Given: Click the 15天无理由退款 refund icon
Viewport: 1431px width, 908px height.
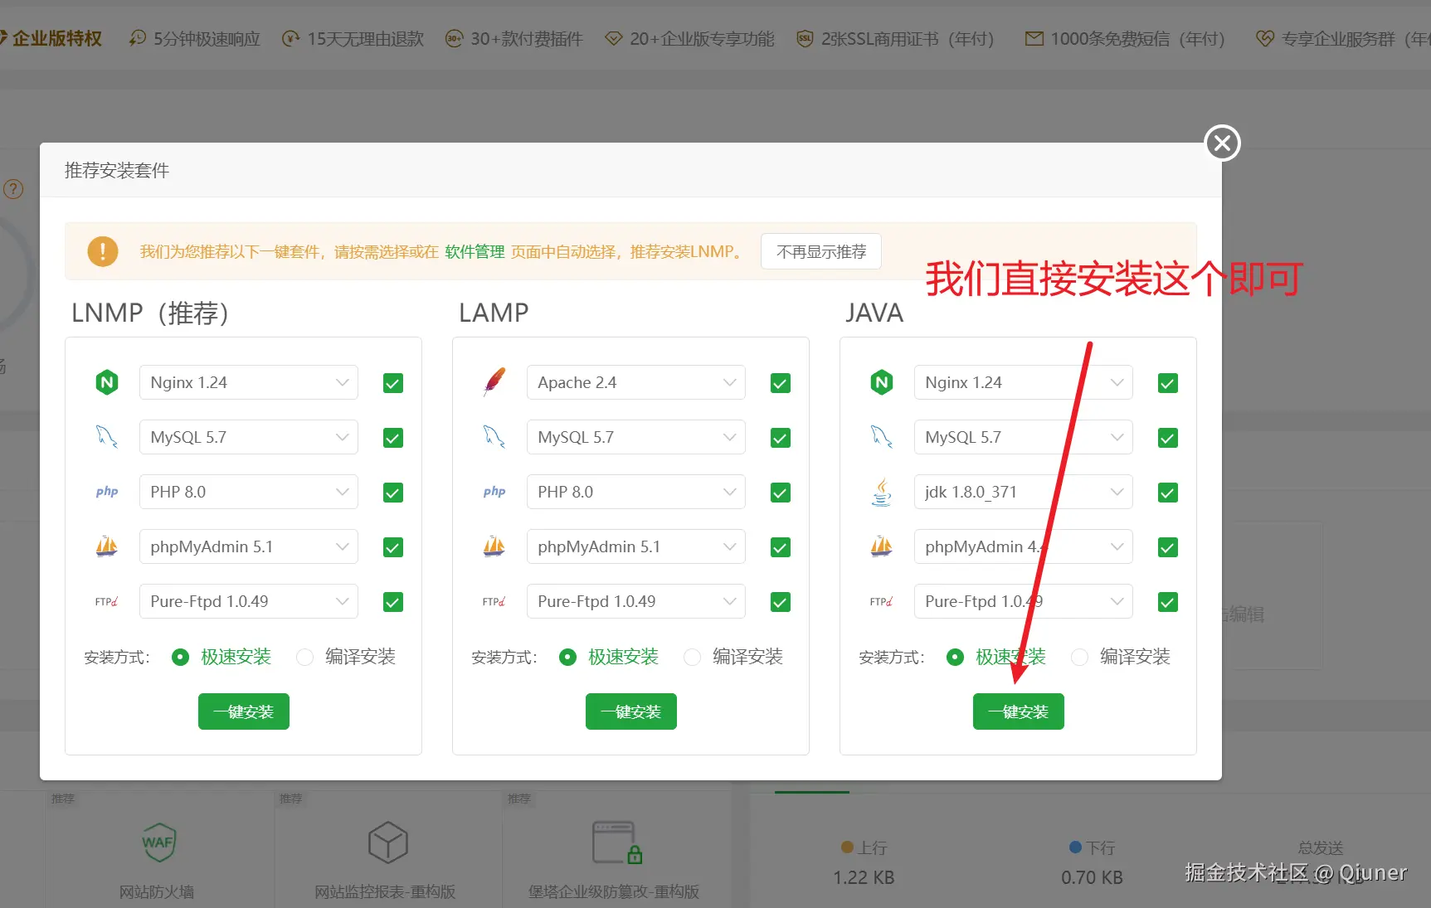Looking at the screenshot, I should 290,38.
